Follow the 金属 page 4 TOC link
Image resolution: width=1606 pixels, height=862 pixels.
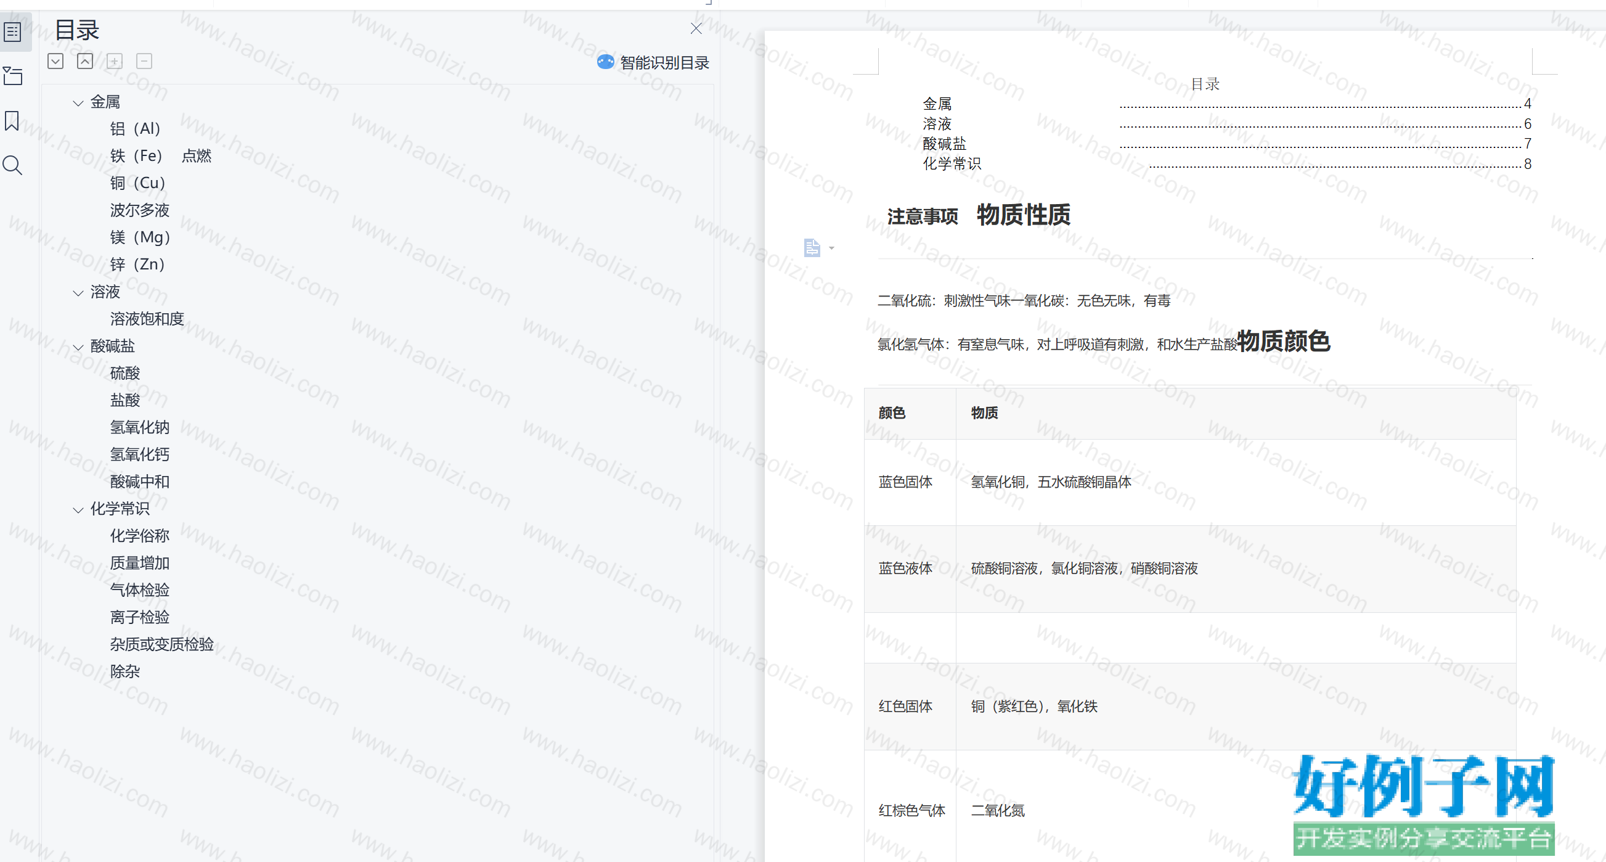pyautogui.click(x=1226, y=104)
